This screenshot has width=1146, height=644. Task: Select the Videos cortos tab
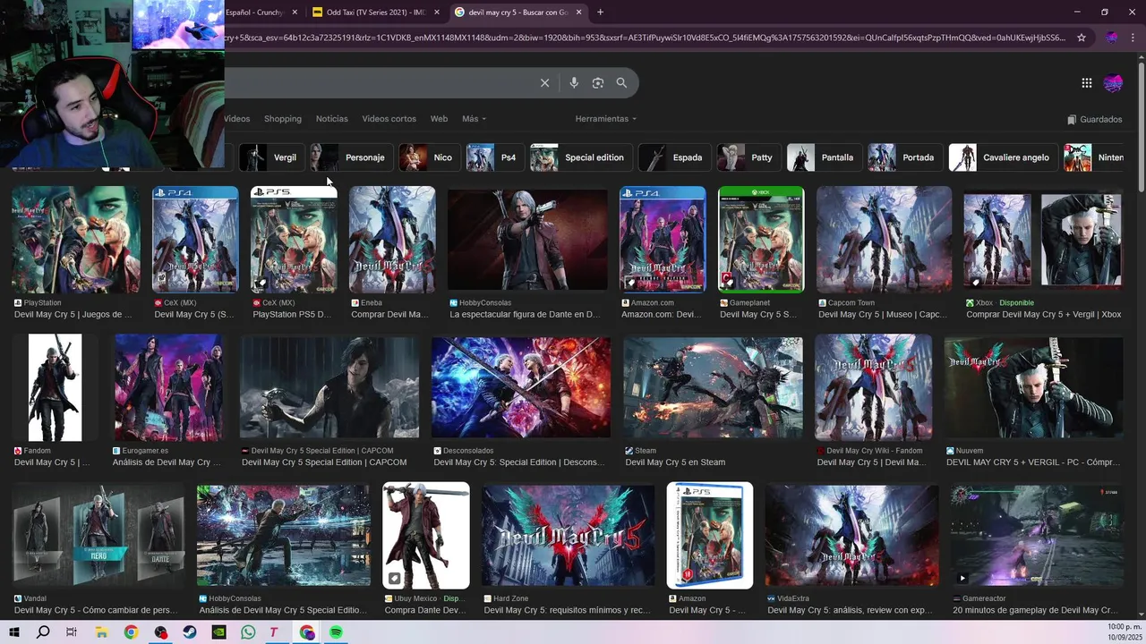tap(389, 119)
